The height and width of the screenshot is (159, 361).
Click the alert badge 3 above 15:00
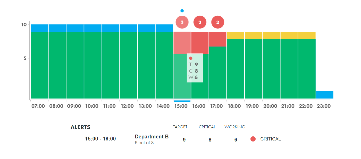pos(182,22)
